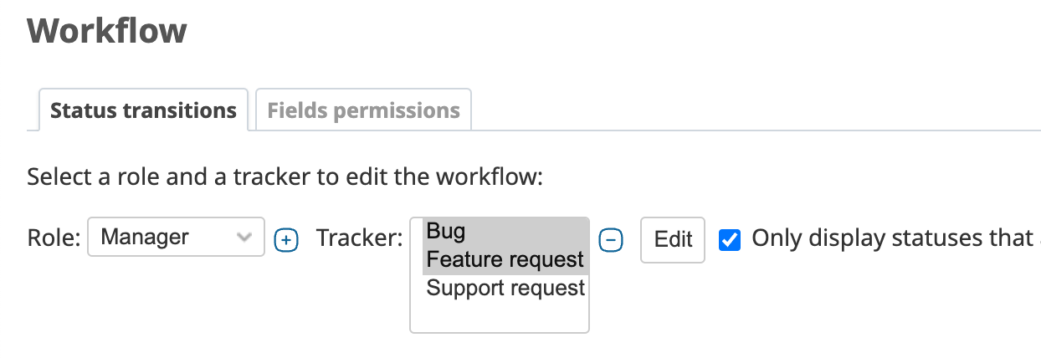Click the 'Only display statuses that' label
This screenshot has height=358, width=1041.
click(892, 238)
